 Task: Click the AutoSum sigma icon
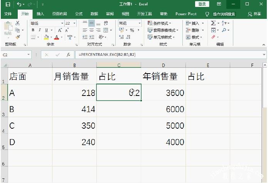tap(213, 23)
